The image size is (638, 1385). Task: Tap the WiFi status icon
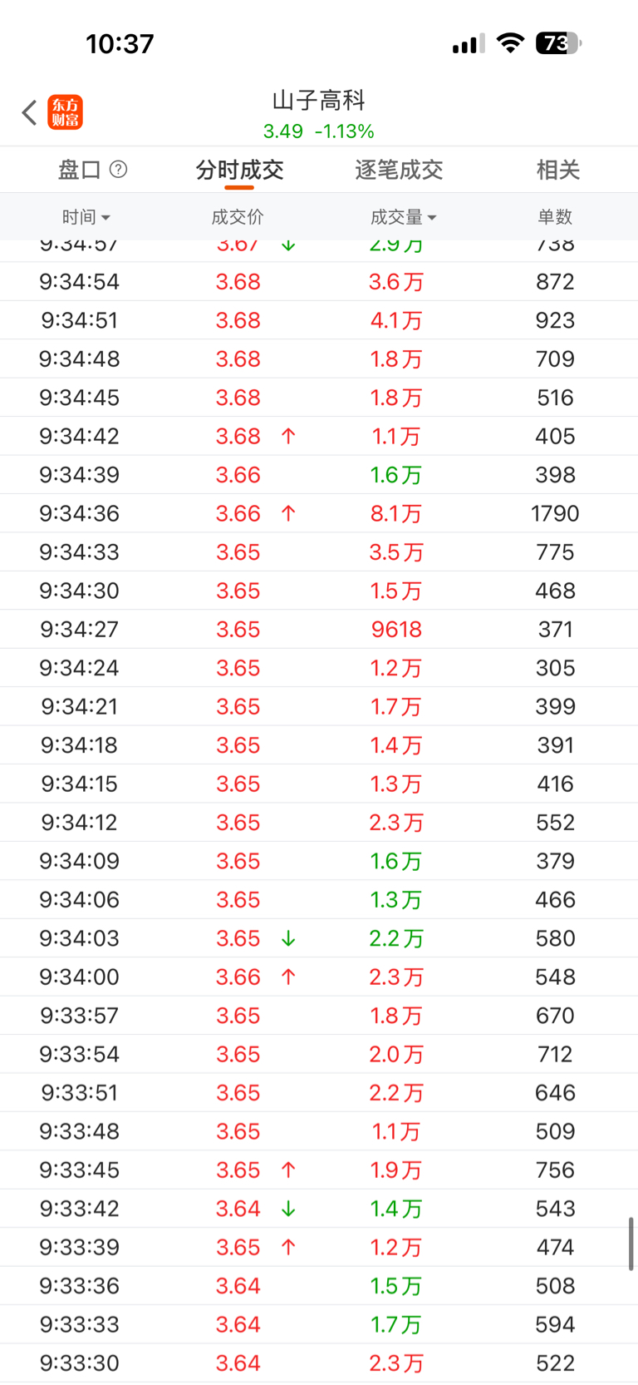tap(509, 43)
